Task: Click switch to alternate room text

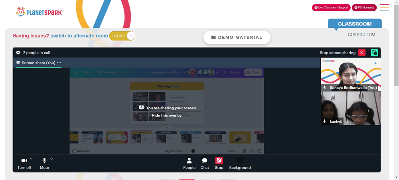Action: [79, 36]
